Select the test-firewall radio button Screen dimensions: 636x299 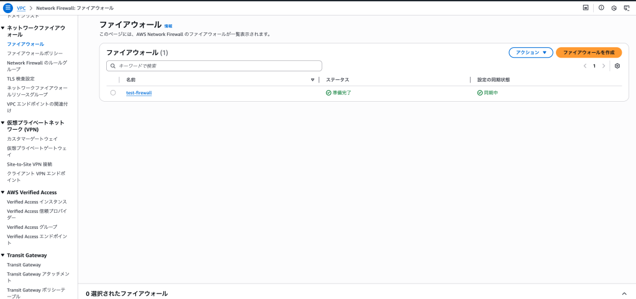tap(113, 93)
